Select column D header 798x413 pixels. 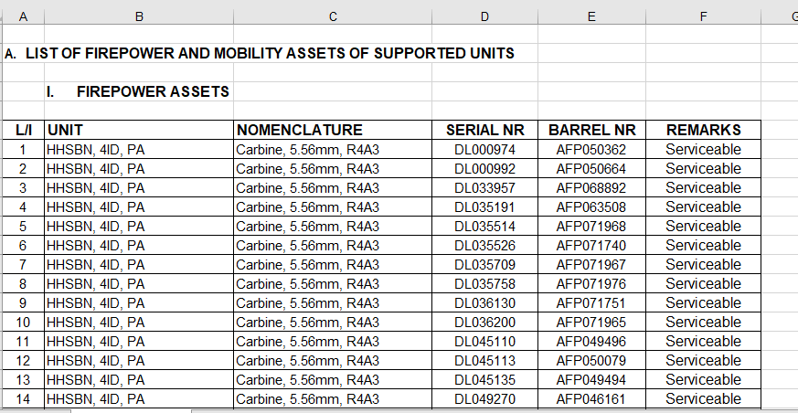click(x=484, y=16)
